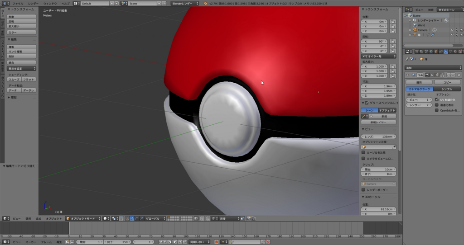
Task: Enable the 'レンダーボーダー' checkbox
Action: click(363, 190)
